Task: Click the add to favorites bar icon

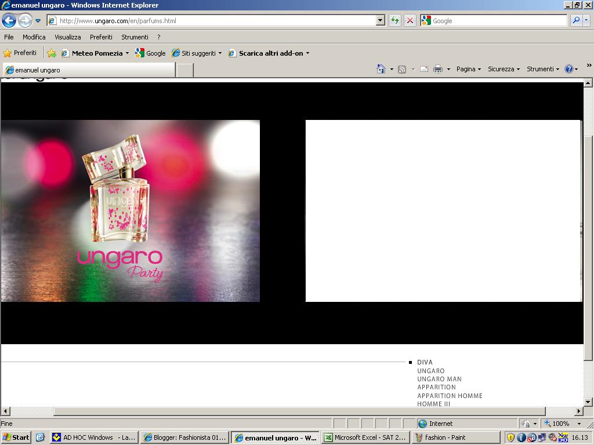Action: [52, 53]
